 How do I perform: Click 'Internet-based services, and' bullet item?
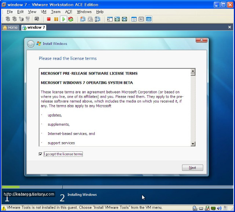[x=71, y=134]
